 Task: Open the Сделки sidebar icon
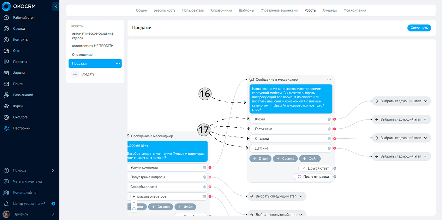point(6,29)
